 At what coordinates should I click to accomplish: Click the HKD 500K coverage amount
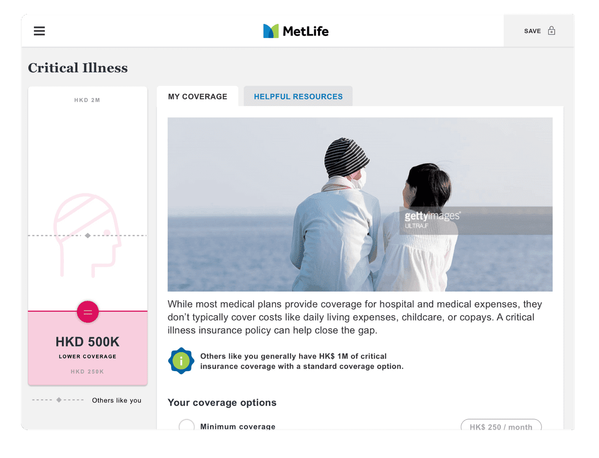click(87, 342)
